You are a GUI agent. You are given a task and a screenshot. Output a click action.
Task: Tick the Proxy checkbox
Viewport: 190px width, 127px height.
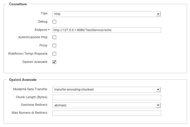point(54,46)
